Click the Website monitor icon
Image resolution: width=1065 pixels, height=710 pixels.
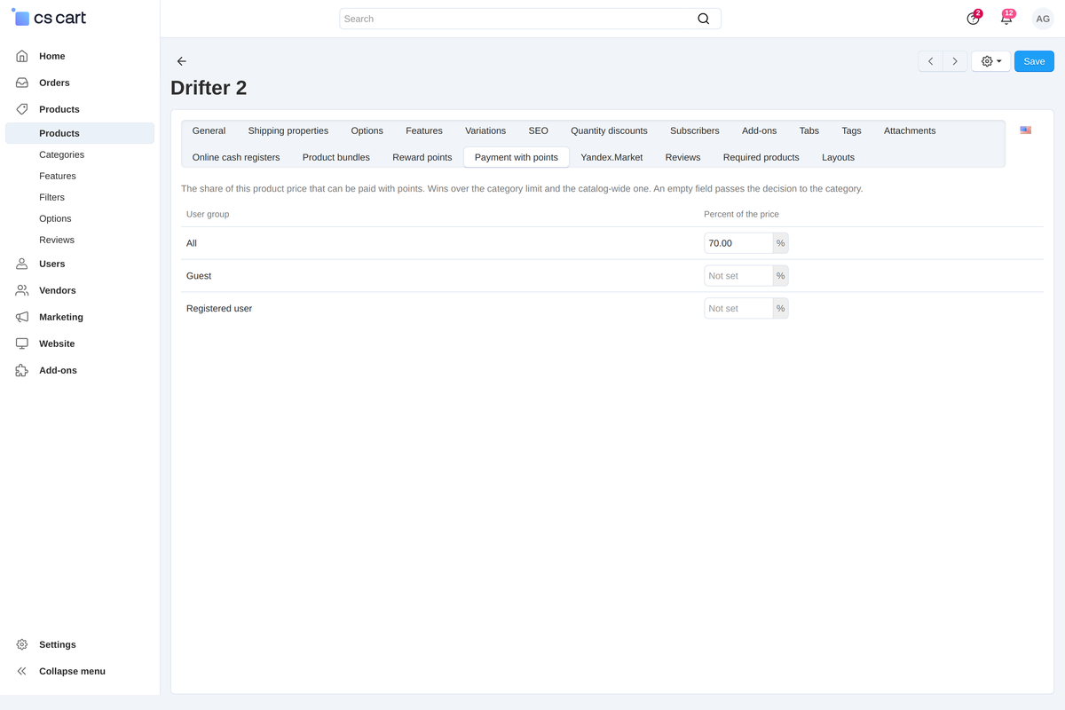pos(22,343)
